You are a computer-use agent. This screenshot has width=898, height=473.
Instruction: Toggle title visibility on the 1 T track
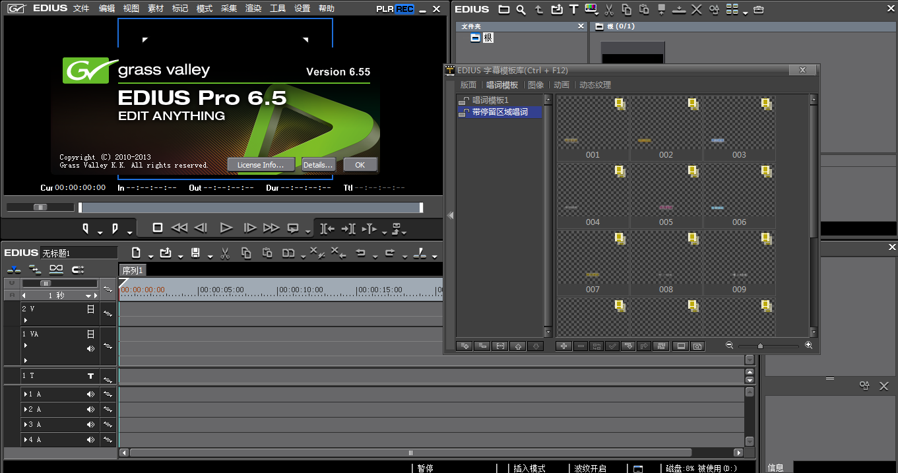pyautogui.click(x=91, y=376)
